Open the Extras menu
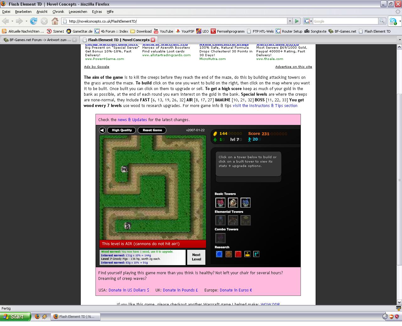Viewport: 402px width, 326px height. (97, 12)
